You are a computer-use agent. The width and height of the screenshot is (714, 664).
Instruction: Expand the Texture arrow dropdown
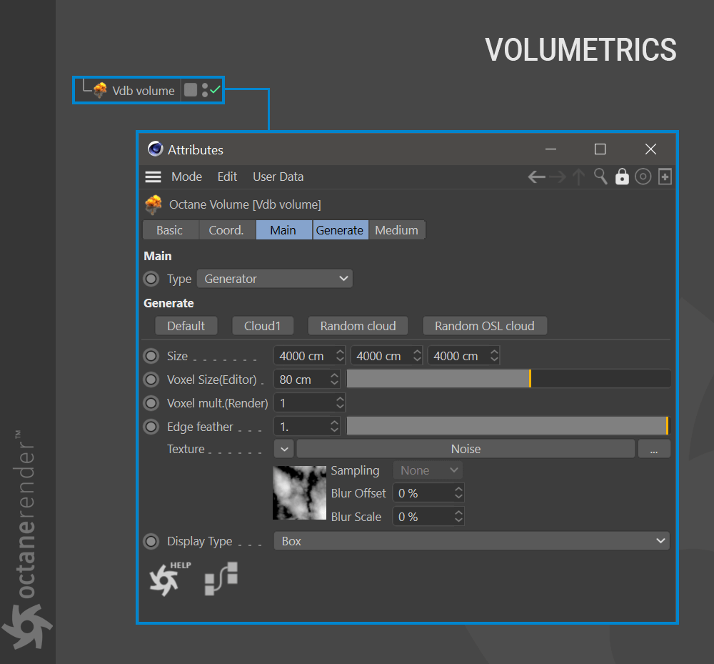[284, 449]
